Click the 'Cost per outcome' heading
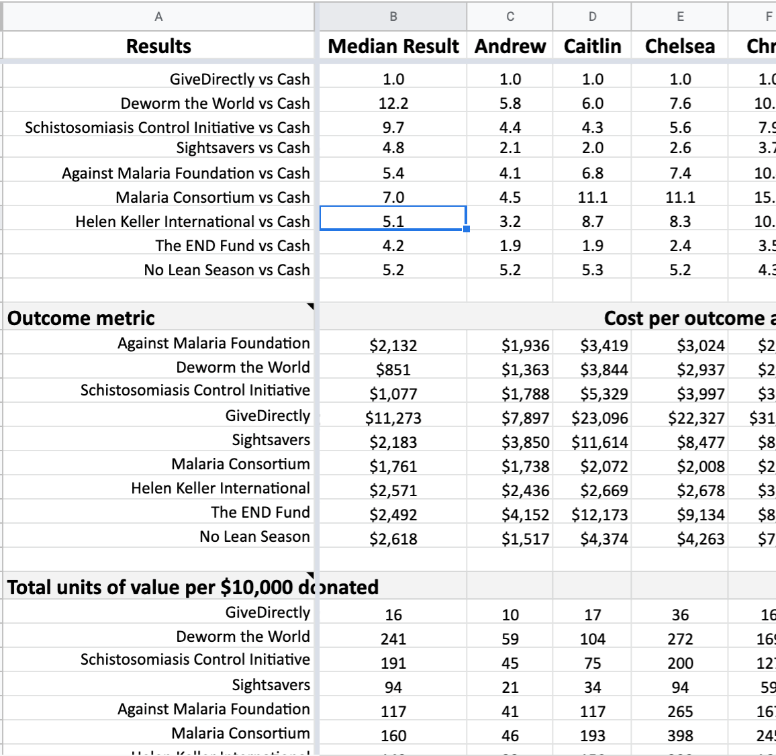 (689, 318)
